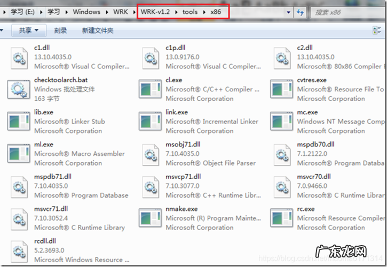This screenshot has width=387, height=267.
Task: Navigate to WRK-v1.2 folder breadcrumb
Action: (x=155, y=12)
